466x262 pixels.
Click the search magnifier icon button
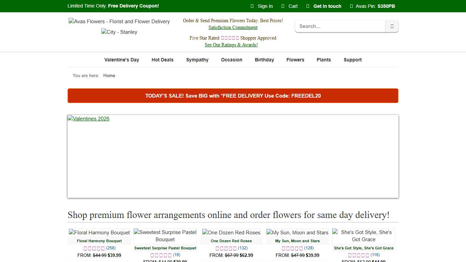point(392,26)
